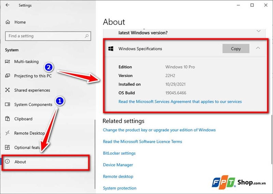Click the About info icon
The image size is (273, 194).
[x=7, y=161]
